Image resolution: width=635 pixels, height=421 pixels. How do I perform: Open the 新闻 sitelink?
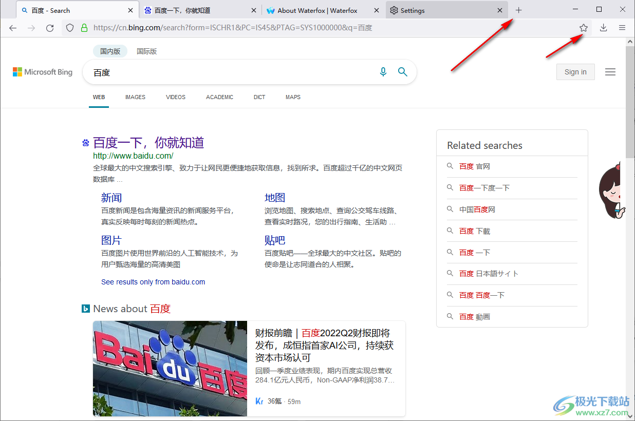coord(111,198)
